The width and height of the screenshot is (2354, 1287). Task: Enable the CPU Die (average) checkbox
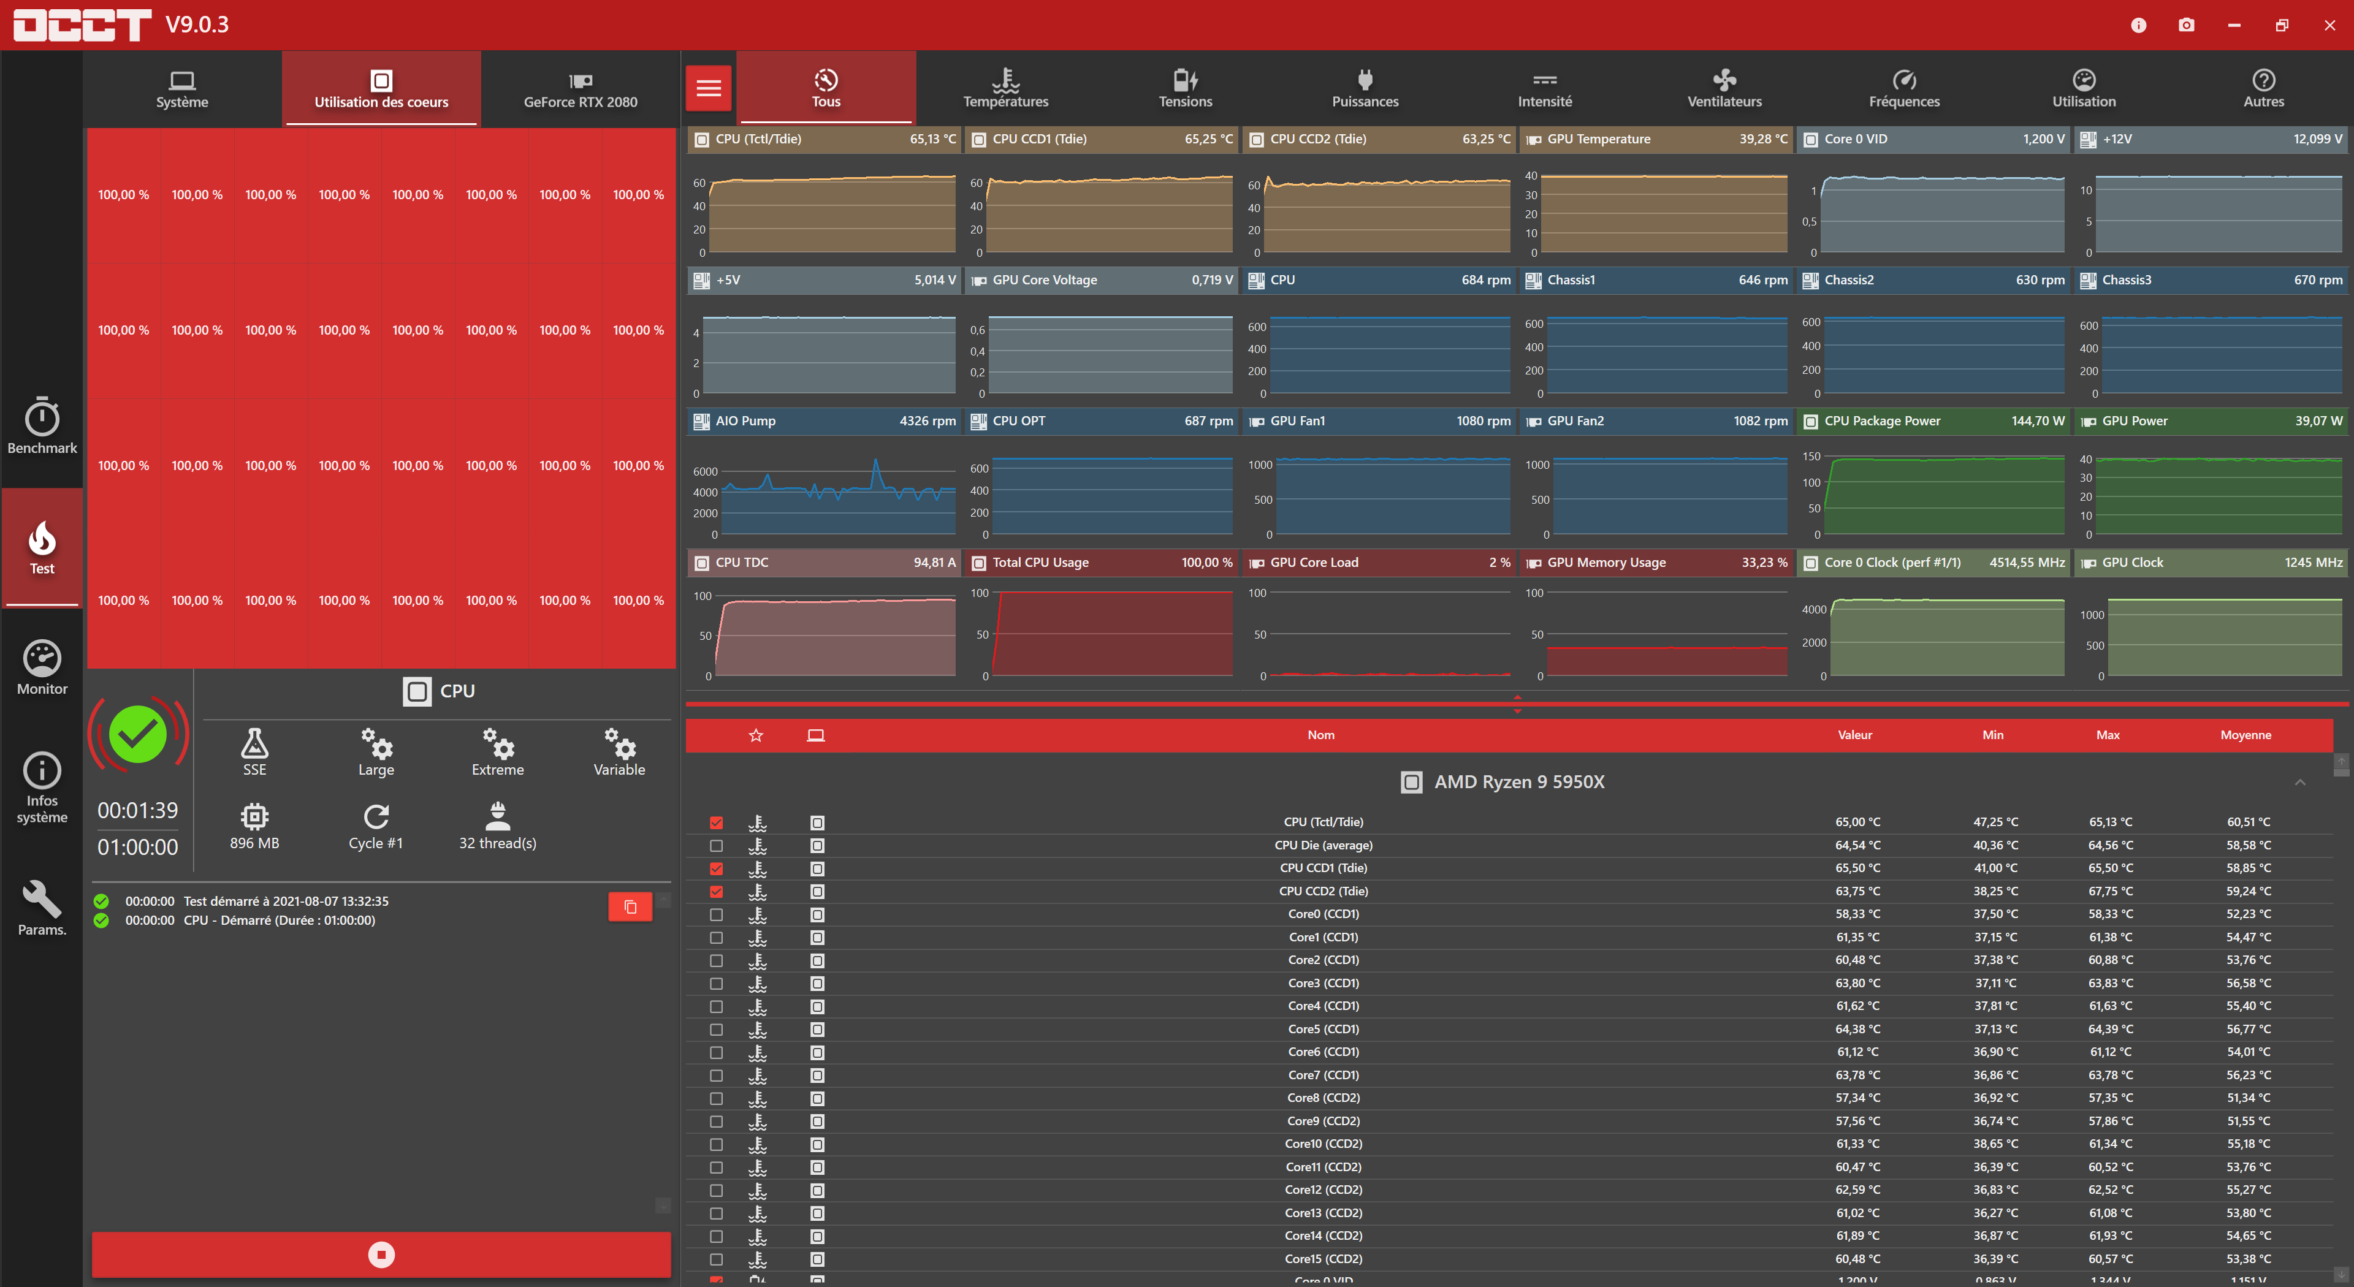tap(717, 846)
